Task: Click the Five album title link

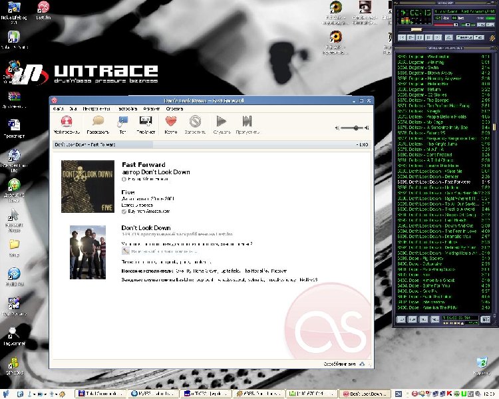Action: click(x=128, y=192)
